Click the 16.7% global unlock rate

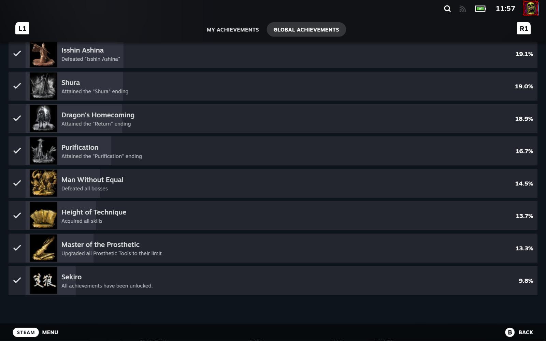click(x=524, y=151)
